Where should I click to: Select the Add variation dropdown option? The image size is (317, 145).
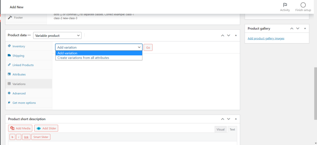67,53
